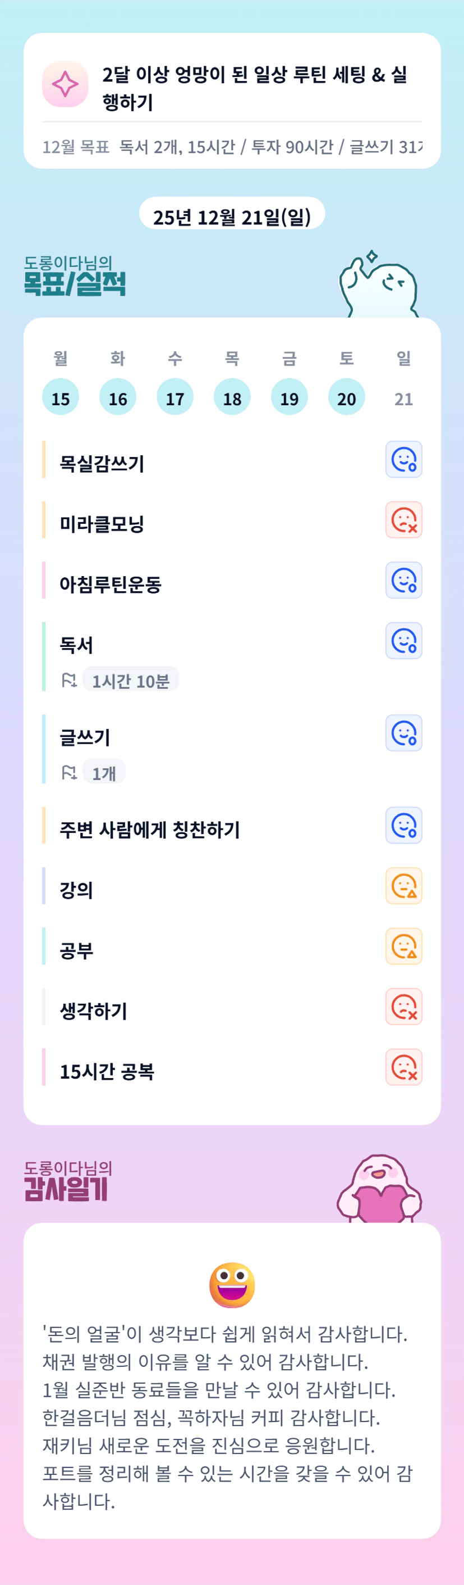464x1585 pixels.
Task: Click the flag icon under 글쓰기
Action: click(x=69, y=772)
